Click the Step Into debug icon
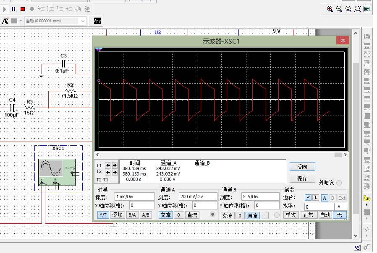377x253 pixels. click(x=41, y=9)
